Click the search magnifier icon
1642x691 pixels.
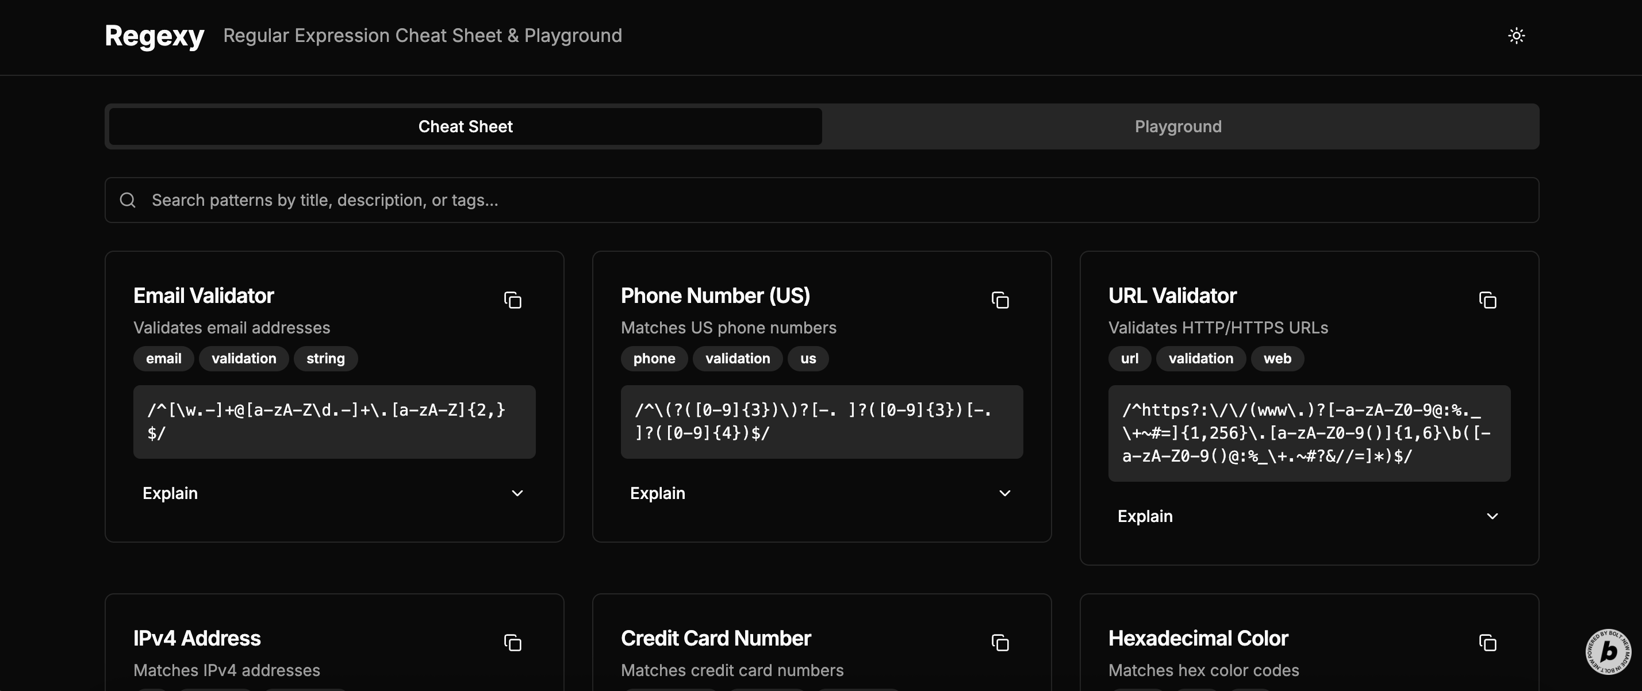coord(128,200)
